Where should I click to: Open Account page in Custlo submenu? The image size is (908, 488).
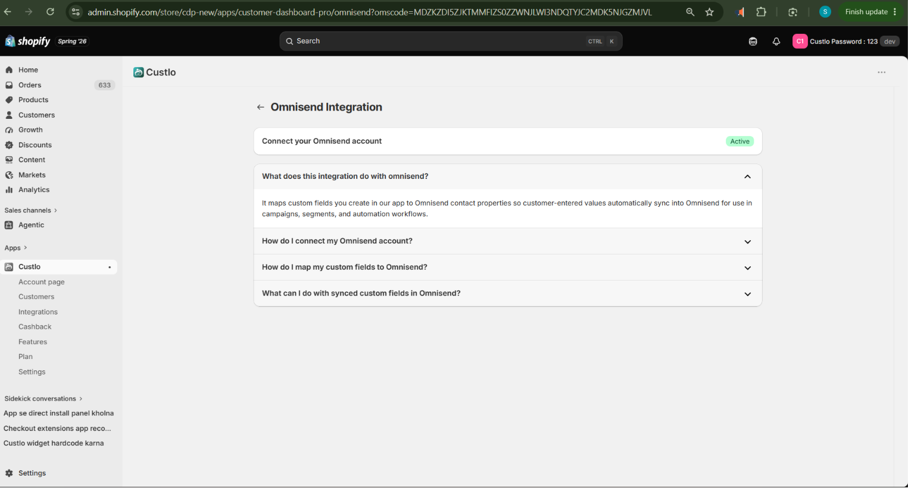coord(42,282)
